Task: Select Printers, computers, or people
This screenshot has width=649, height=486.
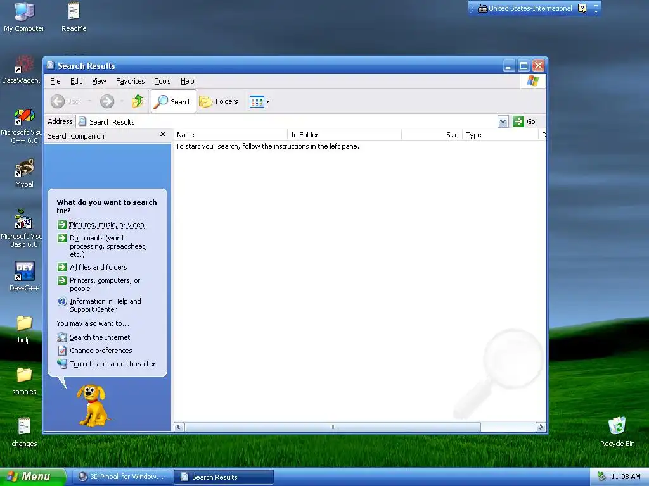Action: [x=105, y=284]
